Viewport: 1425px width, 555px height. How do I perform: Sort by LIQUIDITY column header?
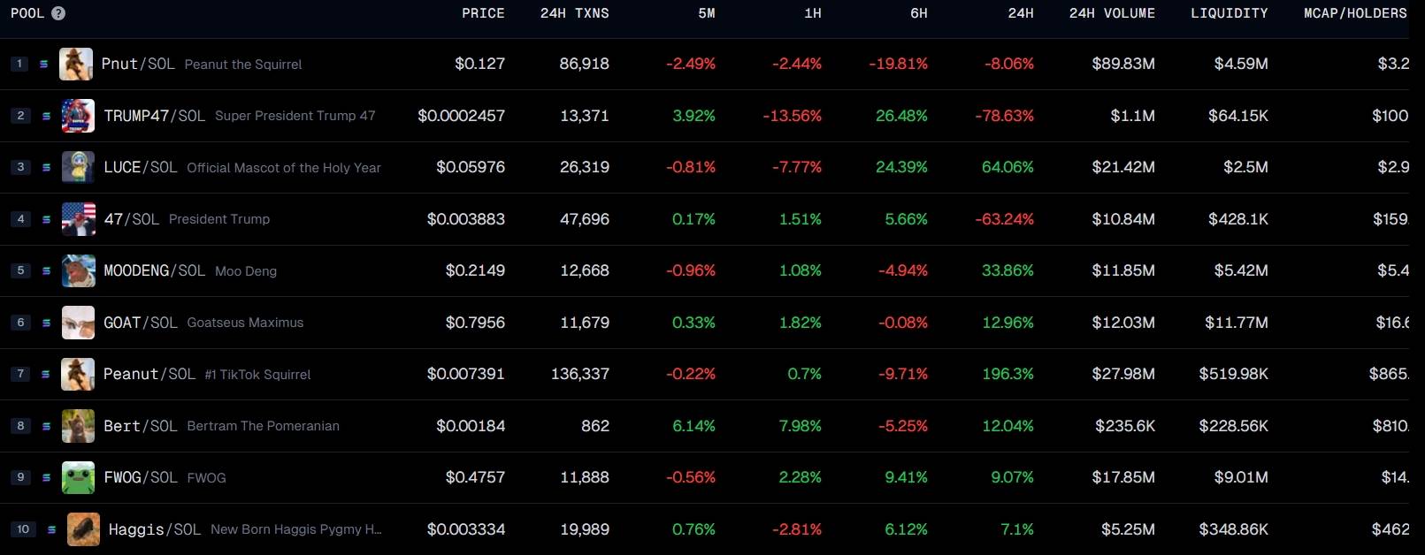pyautogui.click(x=1229, y=13)
